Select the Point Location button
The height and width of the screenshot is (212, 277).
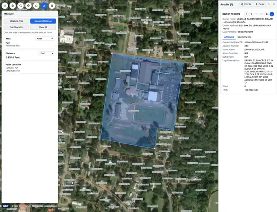(16, 27)
